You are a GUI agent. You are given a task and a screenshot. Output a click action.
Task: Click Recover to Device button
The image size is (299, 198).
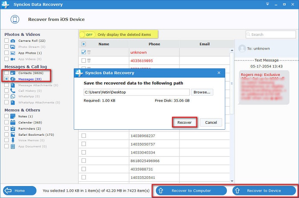pyautogui.click(x=264, y=191)
